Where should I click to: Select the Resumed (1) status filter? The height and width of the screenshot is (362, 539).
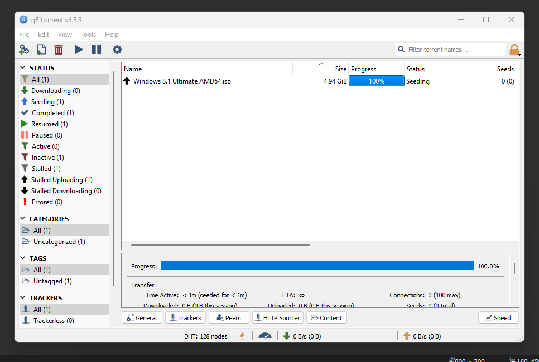click(64, 124)
